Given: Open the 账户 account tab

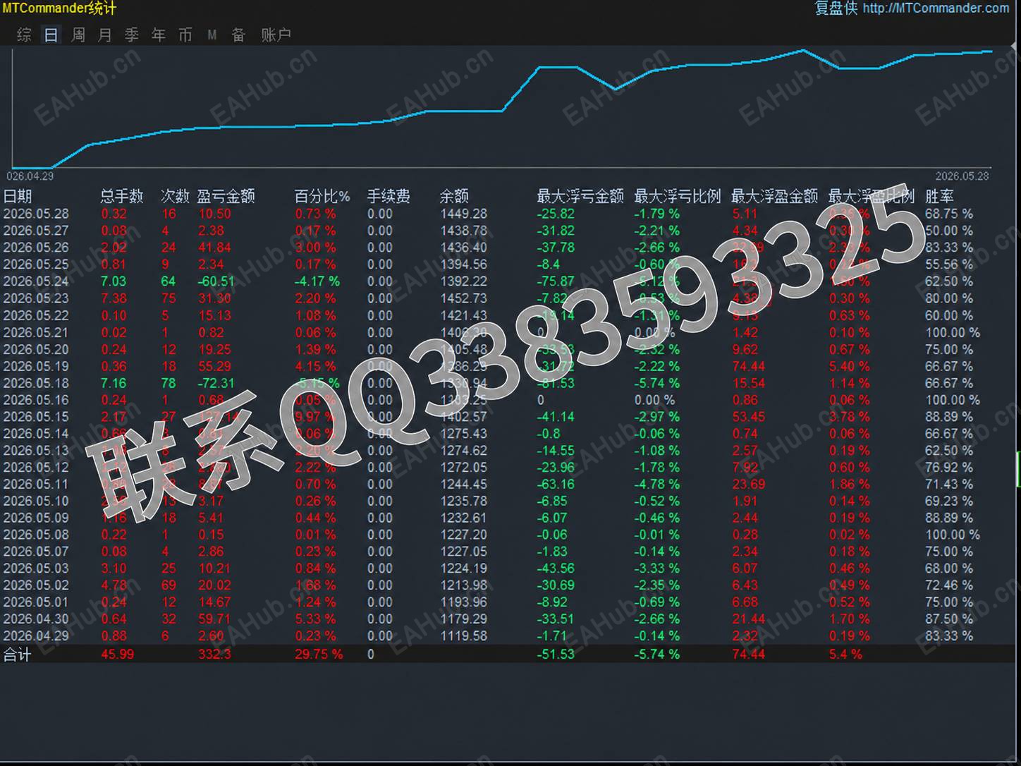Looking at the screenshot, I should click(x=276, y=35).
